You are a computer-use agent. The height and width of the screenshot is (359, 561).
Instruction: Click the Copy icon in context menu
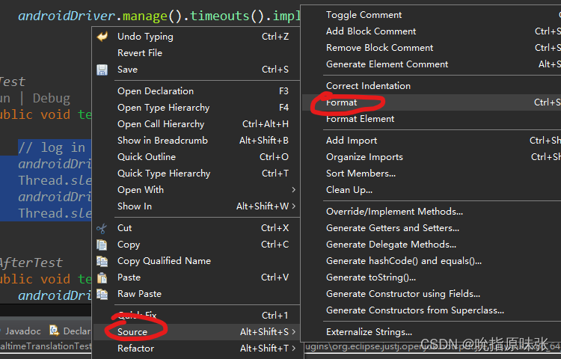pos(102,245)
